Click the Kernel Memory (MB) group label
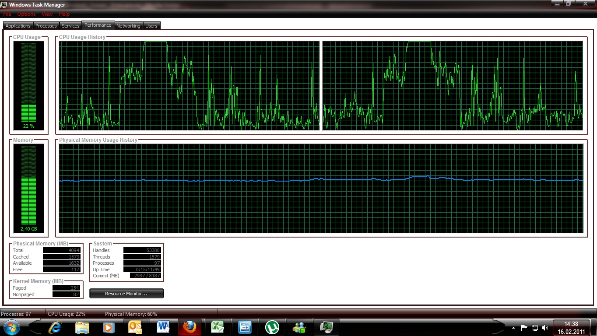The image size is (597, 336). (x=39, y=281)
